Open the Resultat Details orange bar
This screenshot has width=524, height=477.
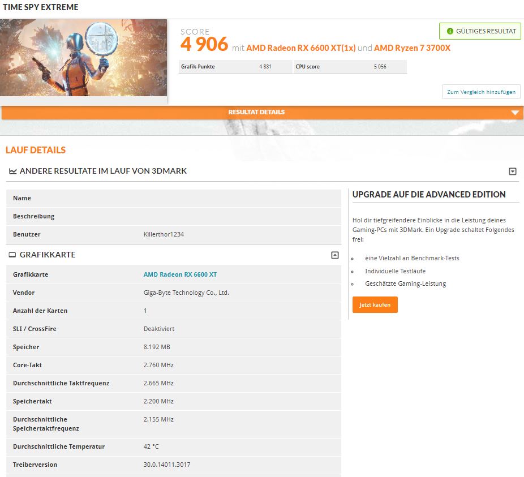pyautogui.click(x=262, y=112)
